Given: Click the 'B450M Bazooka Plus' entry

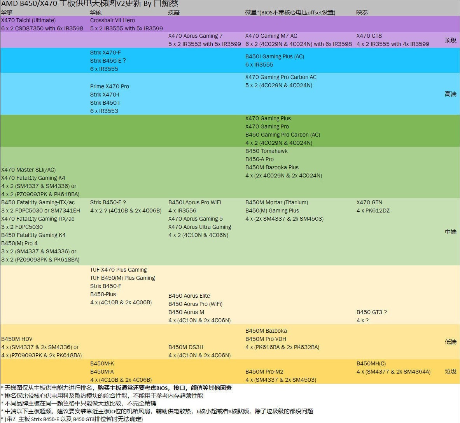Looking at the screenshot, I should [272, 167].
